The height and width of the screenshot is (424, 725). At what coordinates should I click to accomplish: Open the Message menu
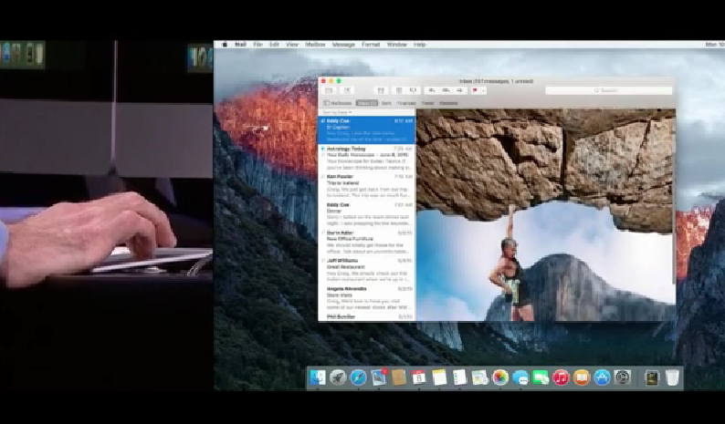(x=343, y=45)
